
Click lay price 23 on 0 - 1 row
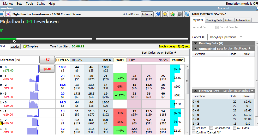(134, 78)
